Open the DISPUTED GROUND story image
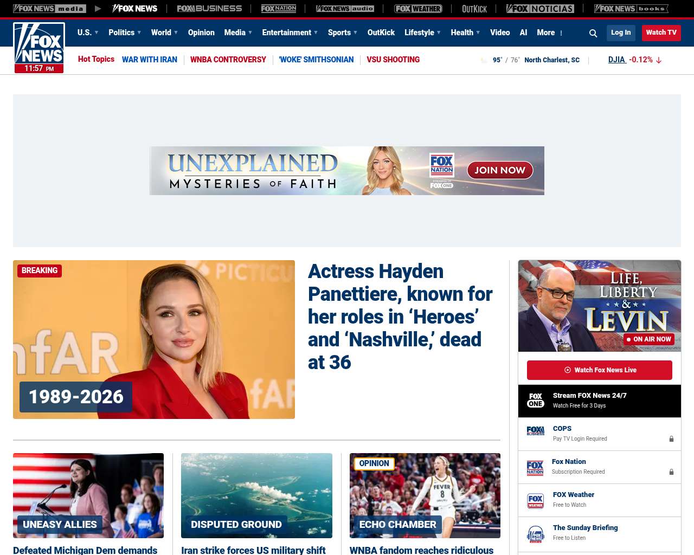This screenshot has height=555, width=694. [x=256, y=495]
